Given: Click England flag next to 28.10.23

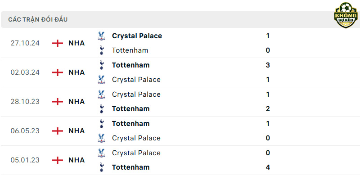Looking at the screenshot, I should tap(58, 102).
